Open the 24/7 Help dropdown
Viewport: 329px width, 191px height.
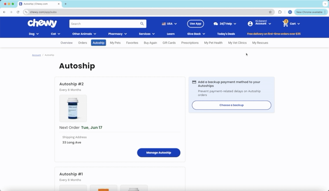[x=225, y=24]
